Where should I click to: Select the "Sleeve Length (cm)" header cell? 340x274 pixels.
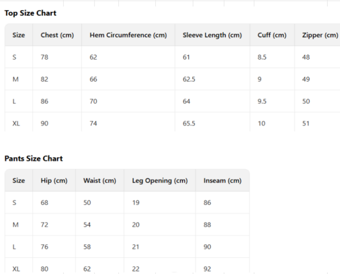tap(212, 35)
